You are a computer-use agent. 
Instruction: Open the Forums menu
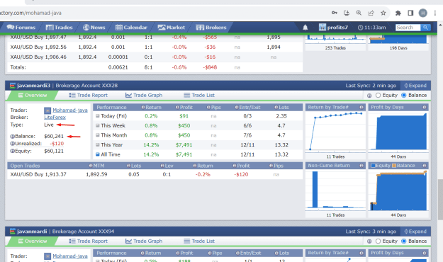pos(21,28)
